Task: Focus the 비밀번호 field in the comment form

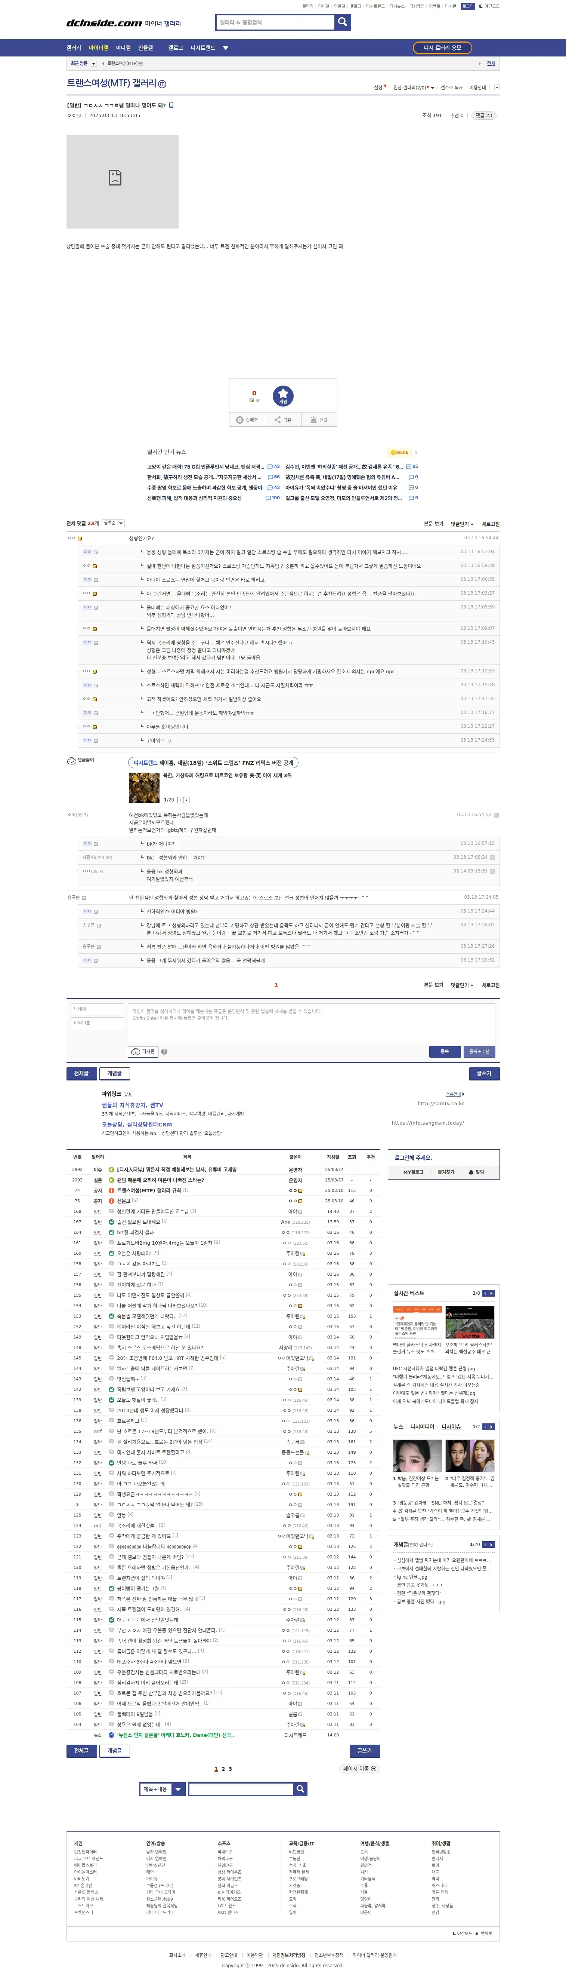Action: (x=97, y=1023)
